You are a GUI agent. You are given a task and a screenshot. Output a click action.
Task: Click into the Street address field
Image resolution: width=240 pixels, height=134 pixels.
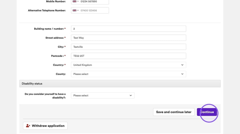click(x=128, y=38)
